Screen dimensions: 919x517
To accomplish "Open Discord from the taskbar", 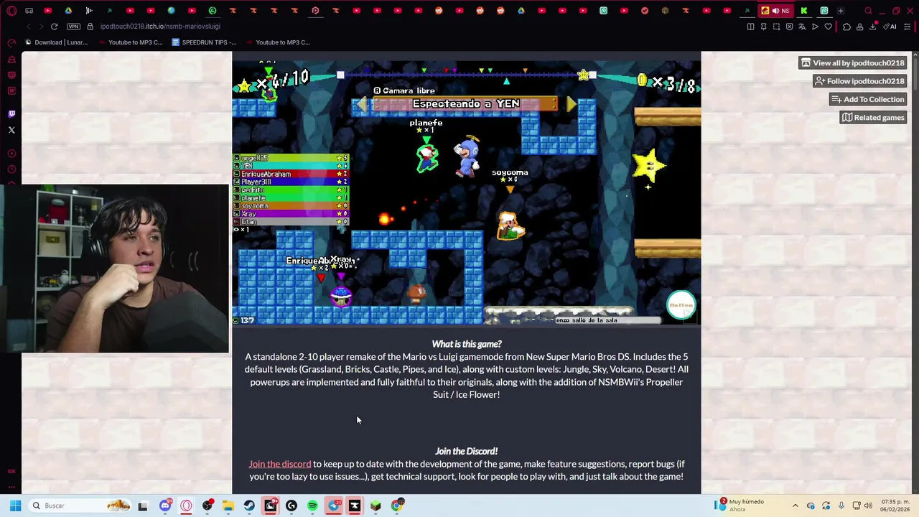I will coord(165,506).
